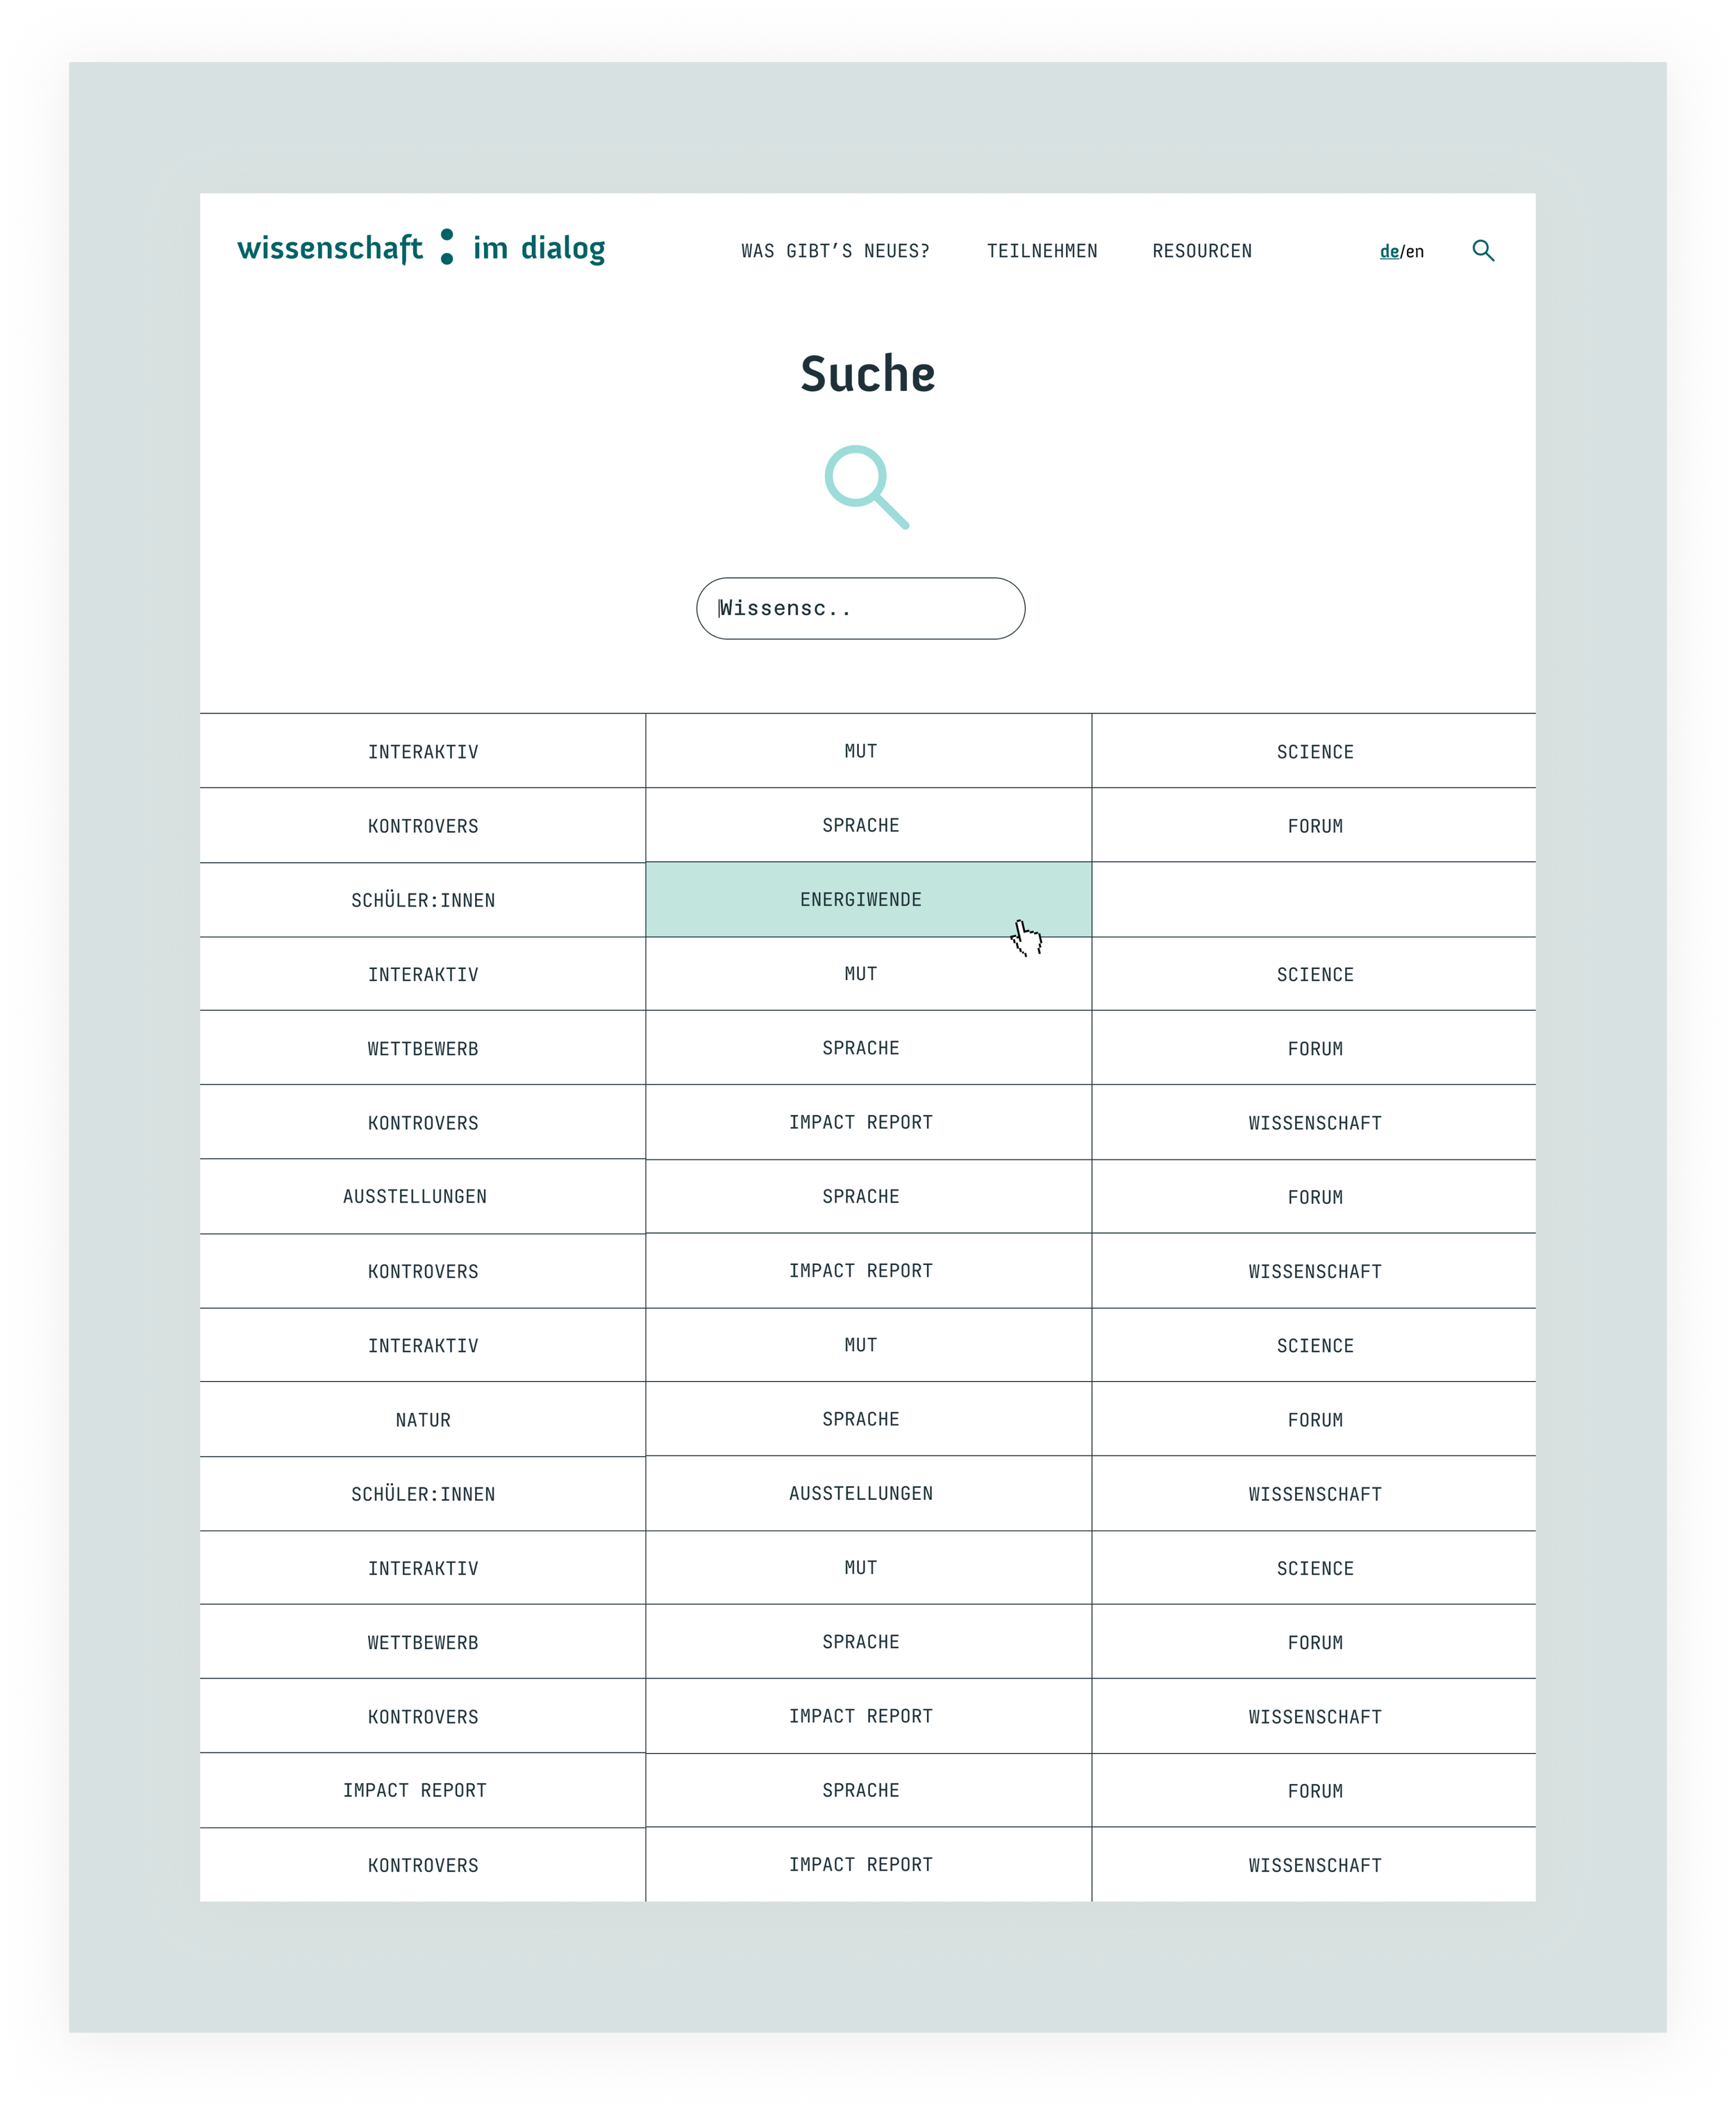The width and height of the screenshot is (1736, 2109).
Task: Choose the Impact Report tag in left column
Action: pyautogui.click(x=415, y=1791)
